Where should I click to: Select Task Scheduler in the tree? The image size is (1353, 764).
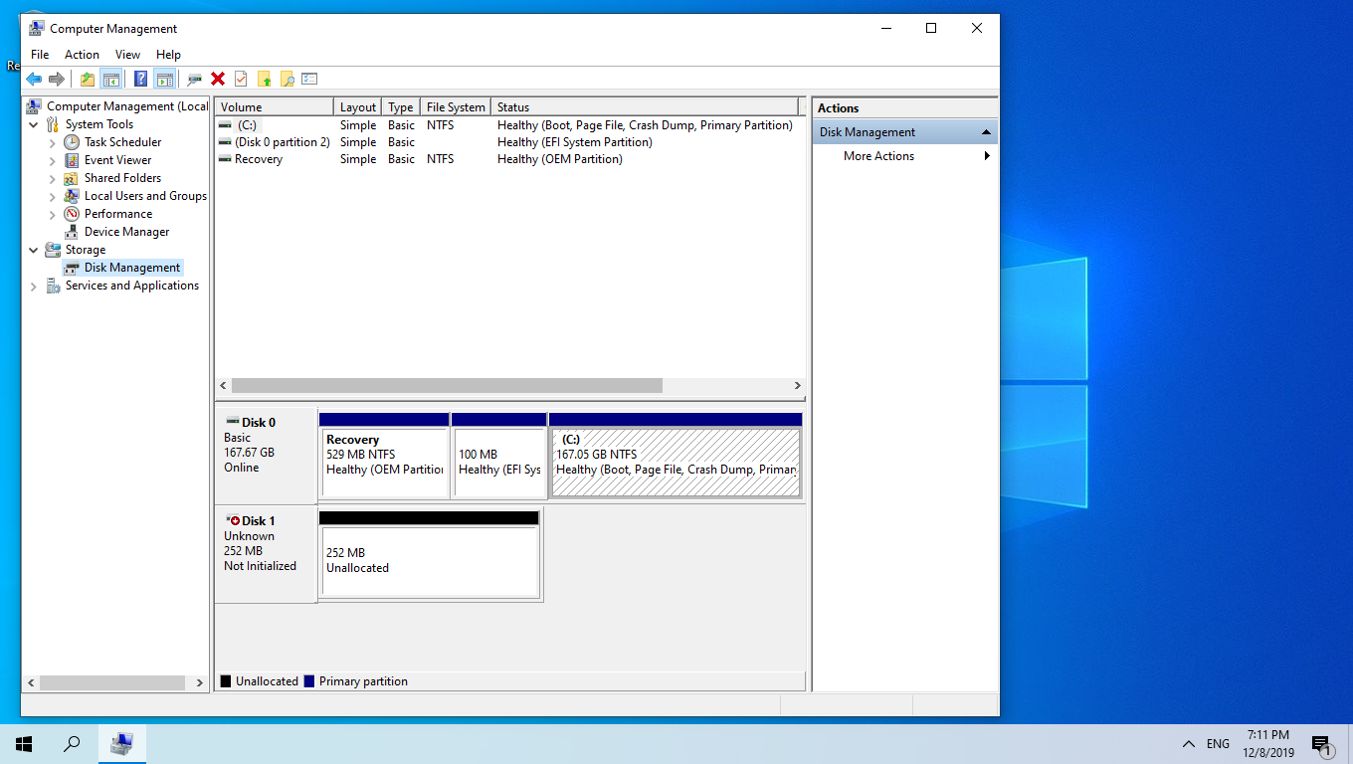tap(122, 142)
